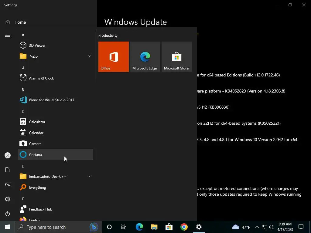
Task: Open Microsoft Store from the taskbar
Action: point(169,227)
